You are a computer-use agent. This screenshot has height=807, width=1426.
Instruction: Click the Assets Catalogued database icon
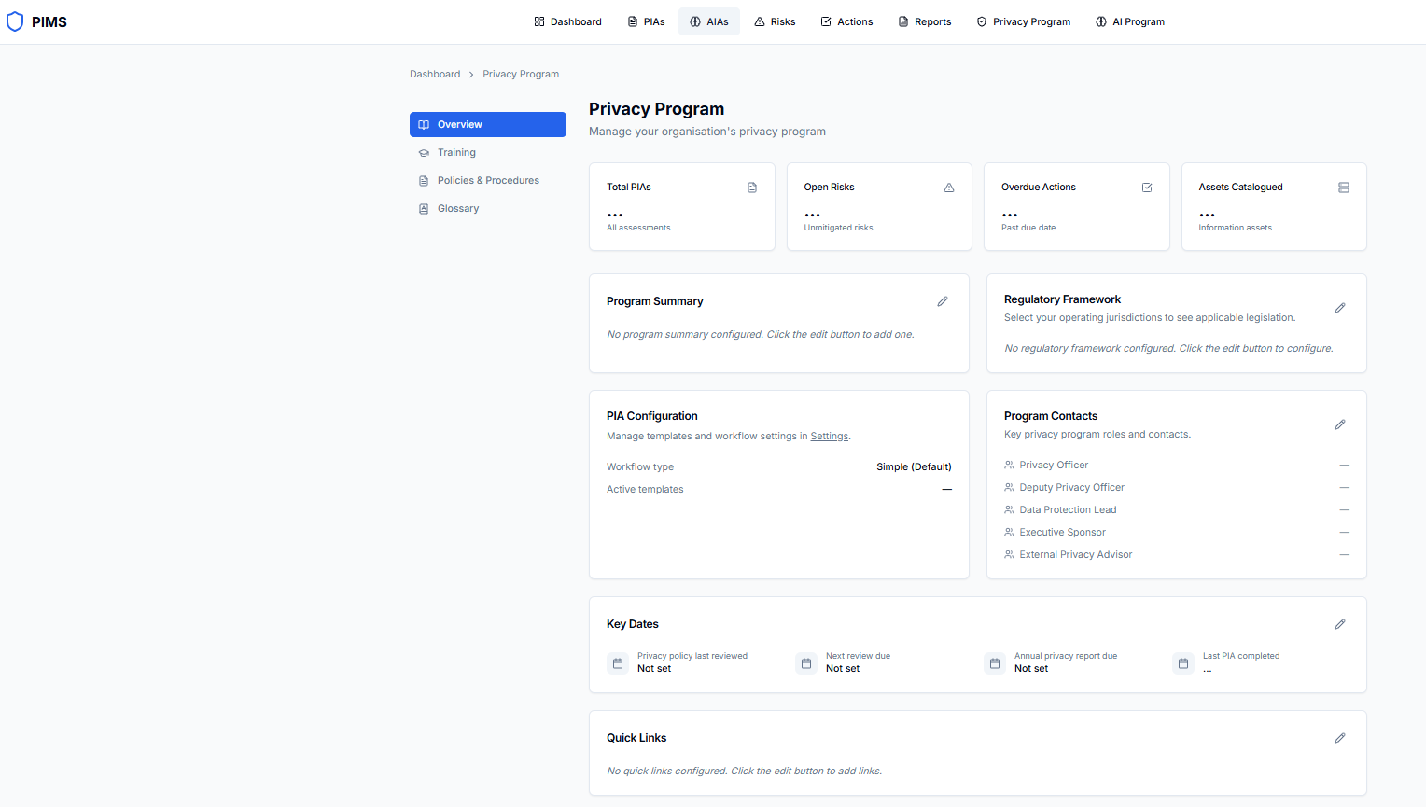1344,188
